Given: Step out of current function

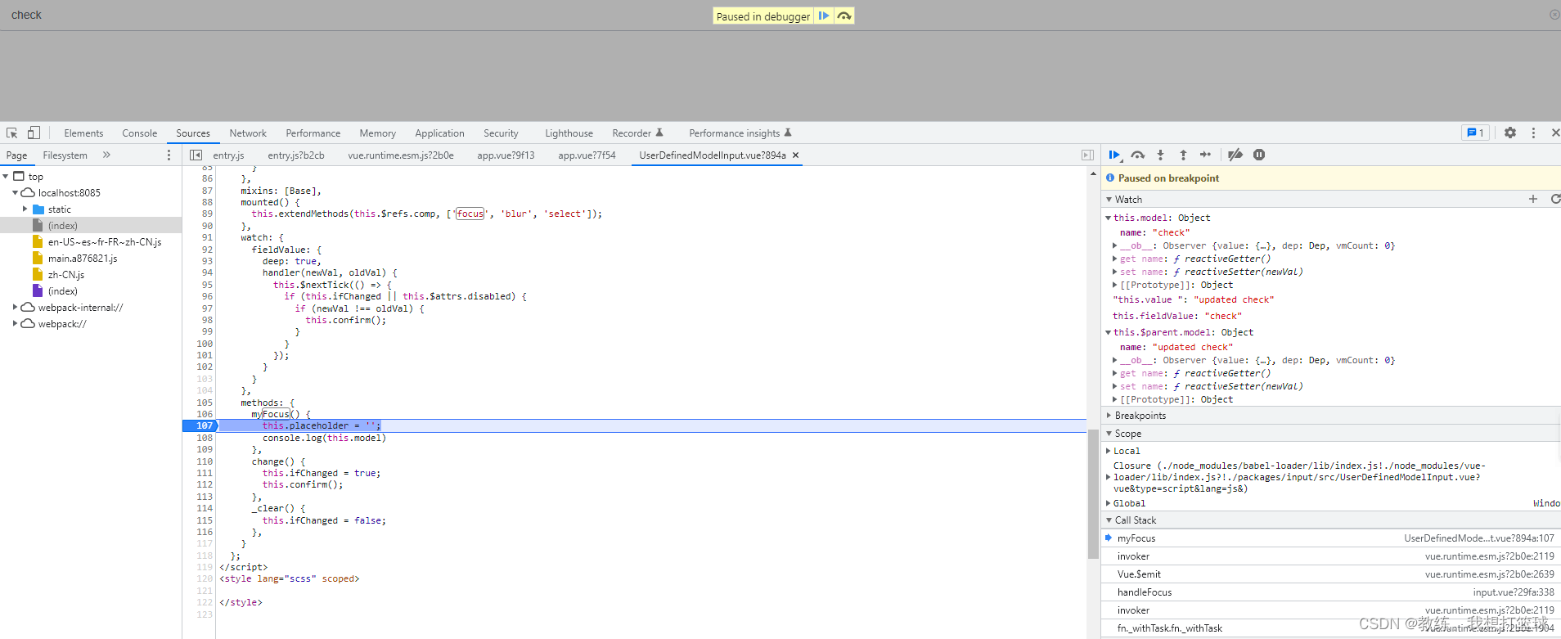Looking at the screenshot, I should 1183,155.
